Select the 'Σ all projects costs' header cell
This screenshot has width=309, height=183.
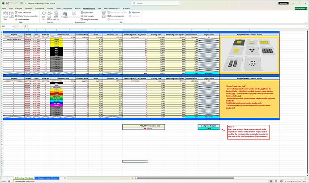(x=209, y=126)
